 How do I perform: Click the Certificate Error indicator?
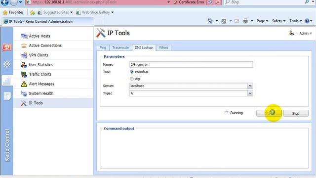click(x=189, y=2)
